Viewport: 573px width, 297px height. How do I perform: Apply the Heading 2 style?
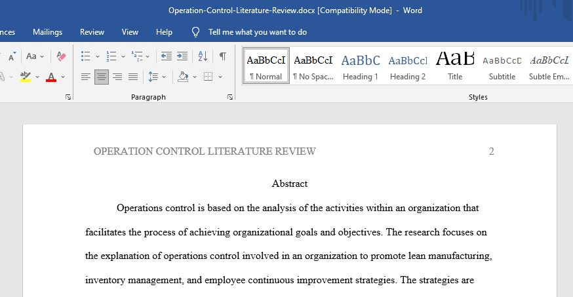click(x=407, y=66)
